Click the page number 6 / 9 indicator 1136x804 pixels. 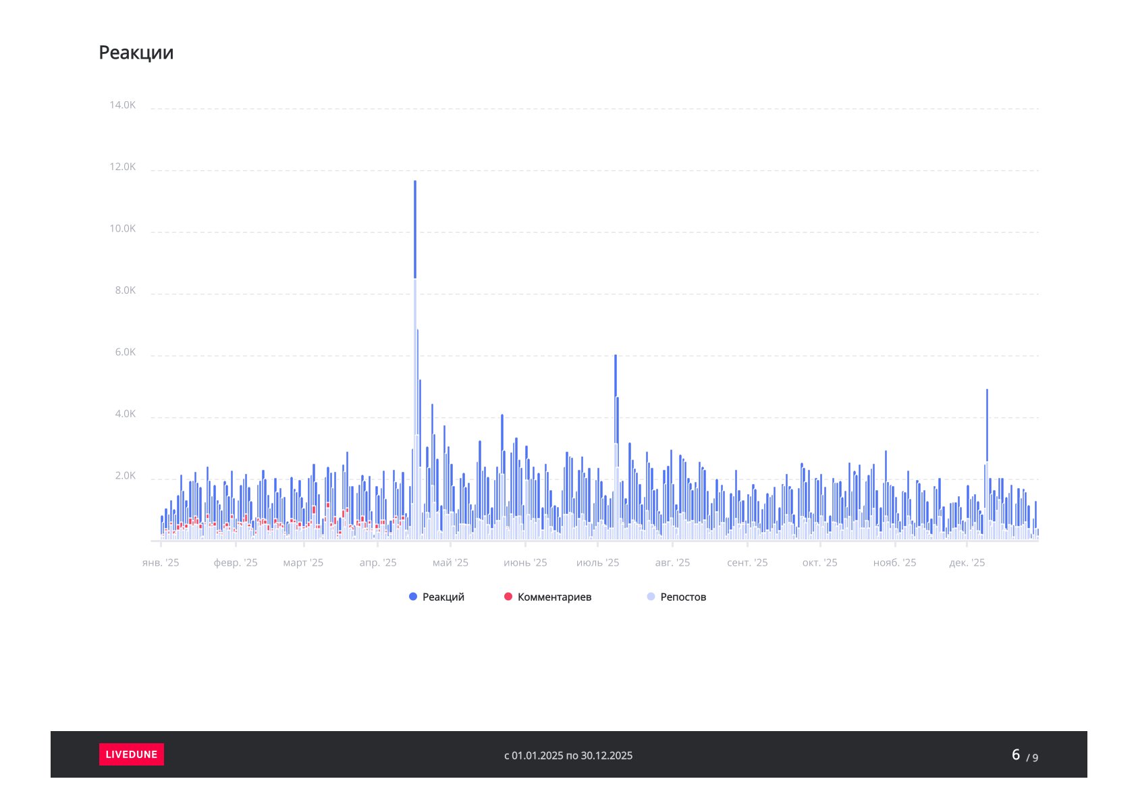[1024, 755]
